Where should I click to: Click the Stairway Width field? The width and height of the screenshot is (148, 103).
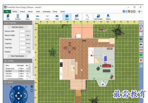[x=25, y=31]
